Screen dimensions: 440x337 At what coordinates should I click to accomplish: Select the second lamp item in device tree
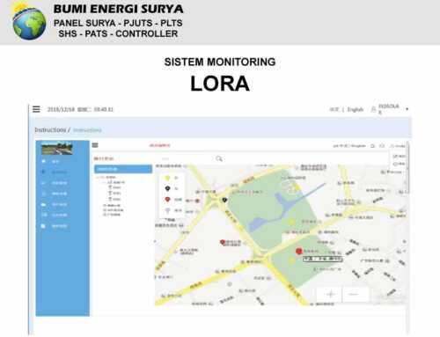(114, 193)
